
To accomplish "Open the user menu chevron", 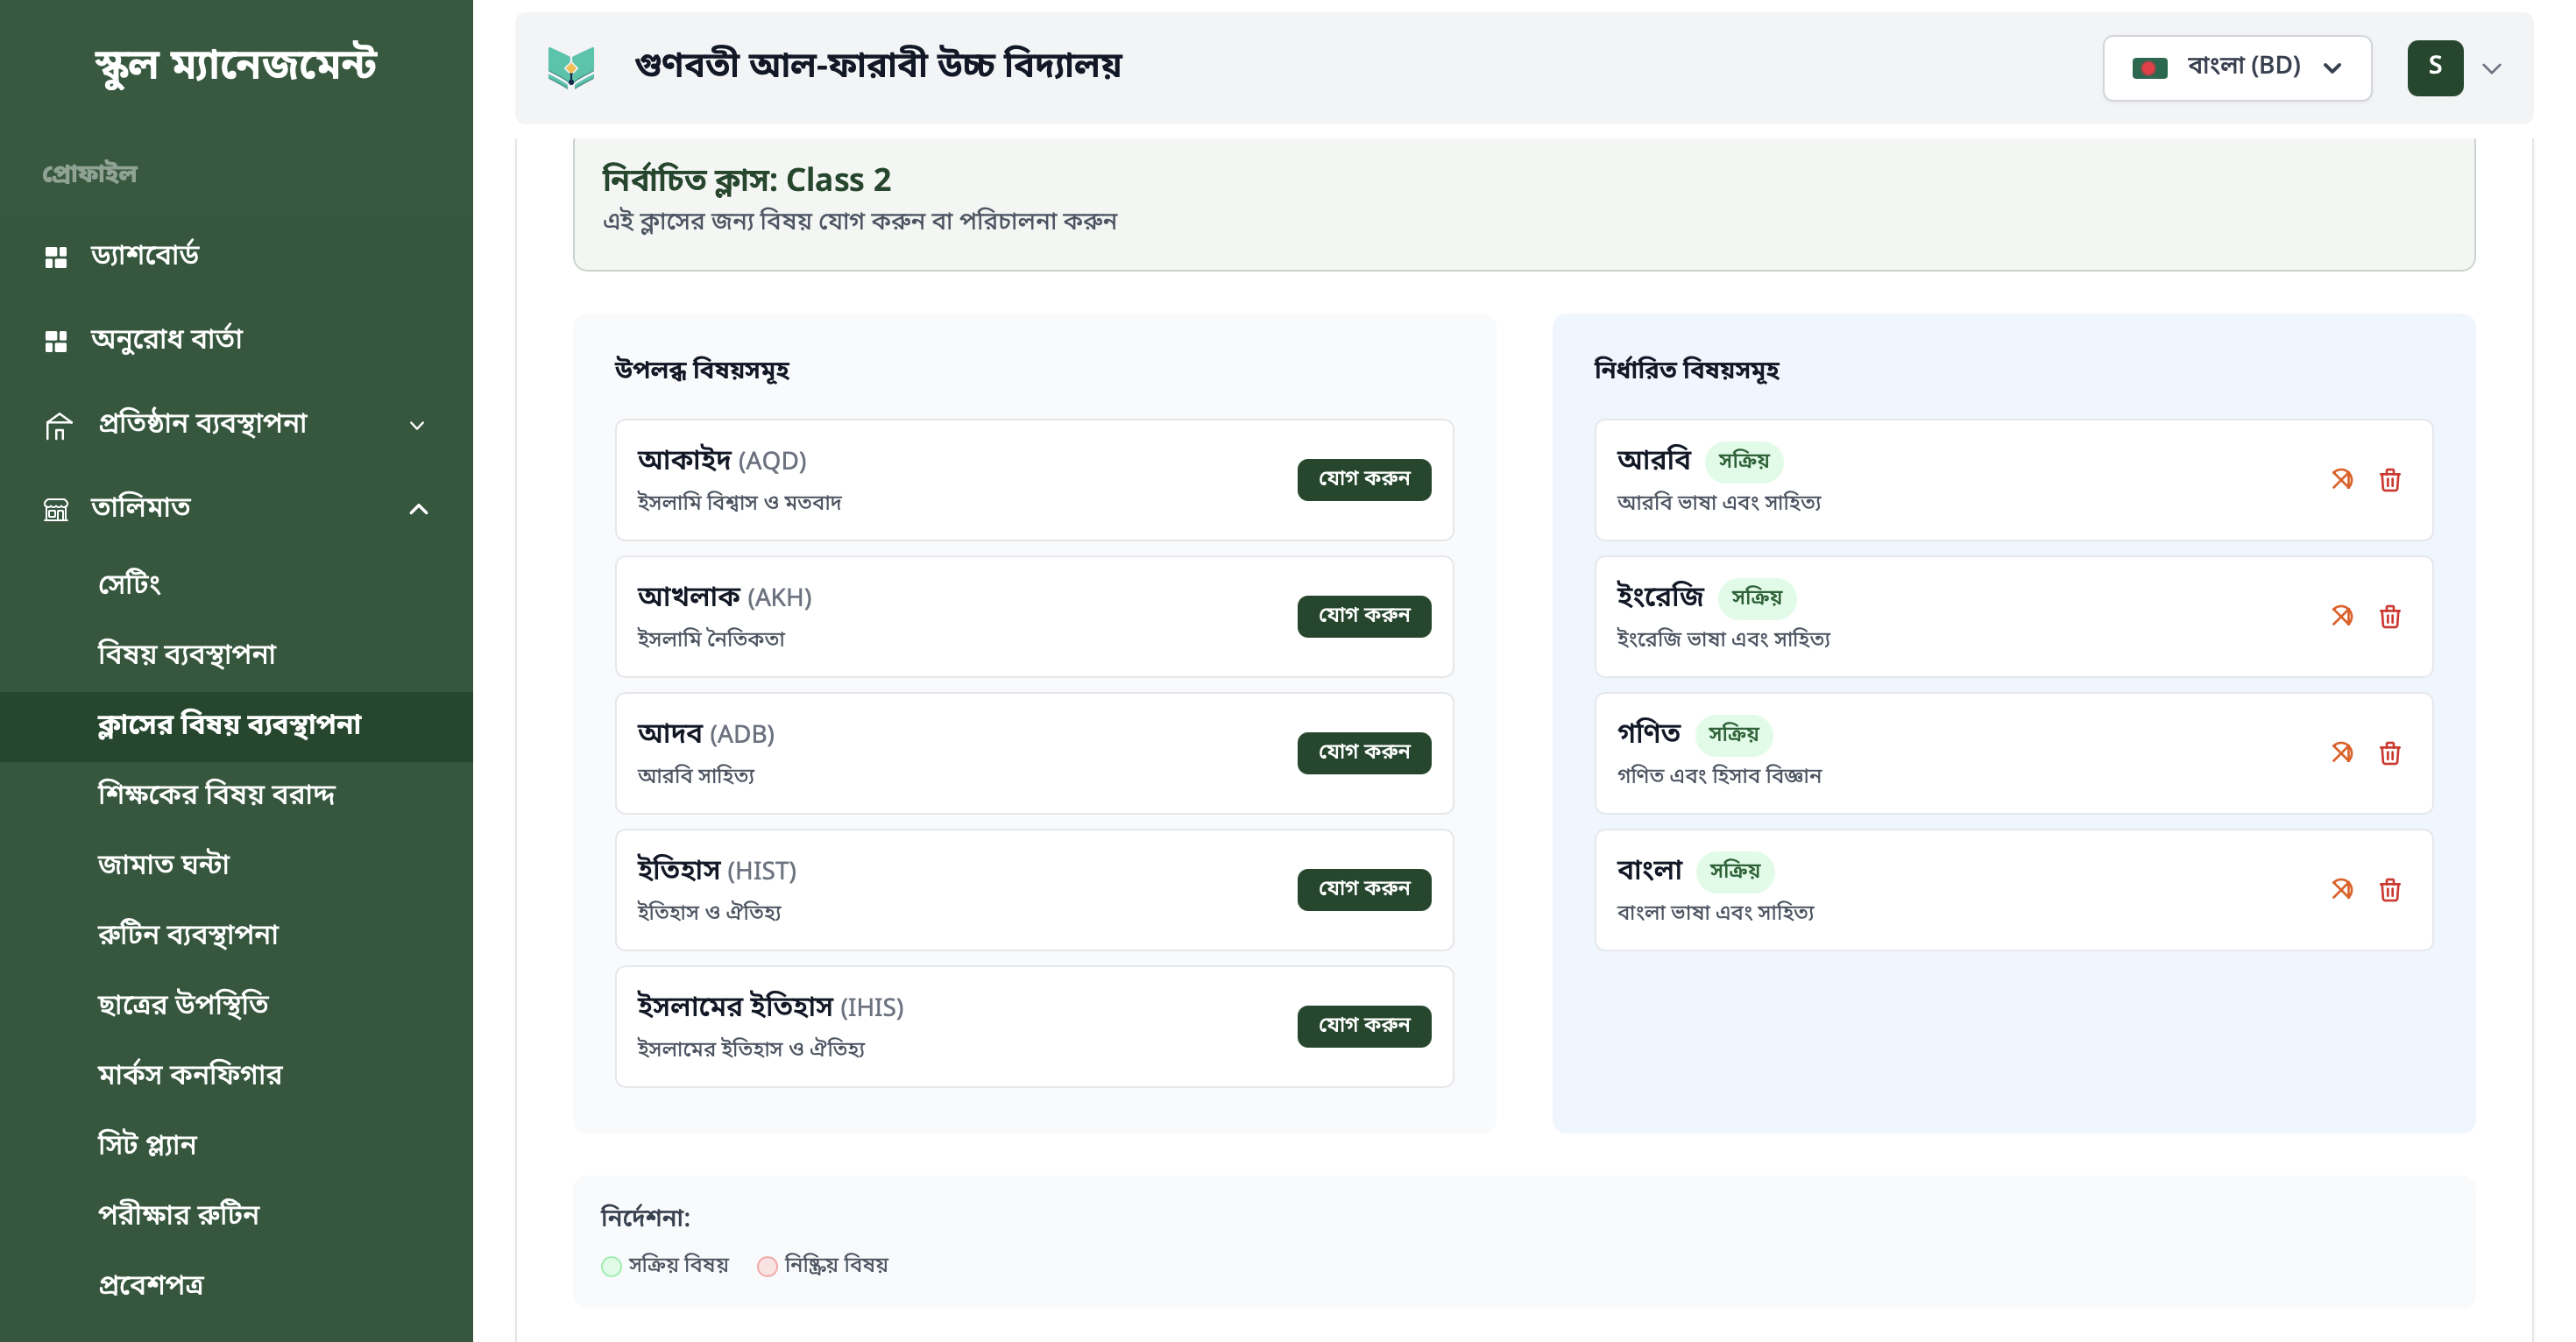I will point(2492,68).
